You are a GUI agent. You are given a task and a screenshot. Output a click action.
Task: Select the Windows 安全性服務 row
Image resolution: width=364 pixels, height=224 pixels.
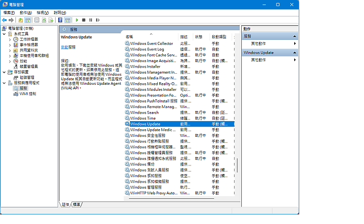tap(179, 136)
